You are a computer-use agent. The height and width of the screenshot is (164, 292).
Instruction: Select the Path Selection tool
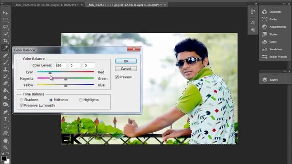pyautogui.click(x=5, y=126)
